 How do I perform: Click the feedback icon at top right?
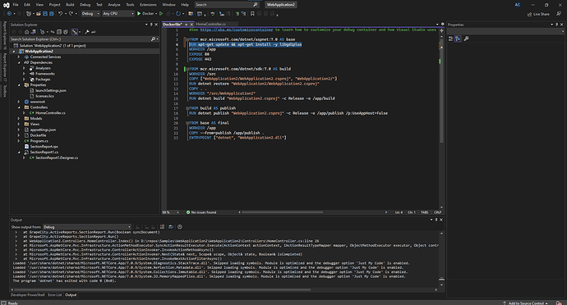559,14
